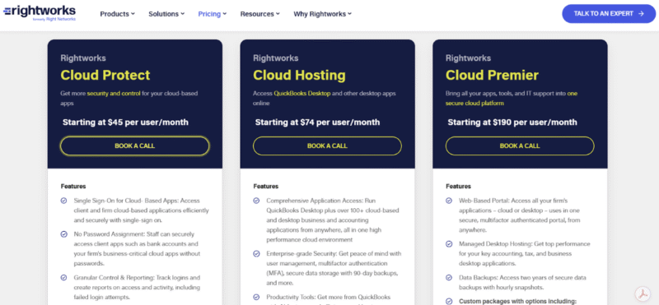659x305 pixels.
Task: Click the Rightworks logo
Action: [40, 12]
